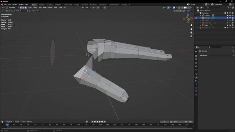Enable solid viewport shading mode
The image size is (235, 132).
(185, 8)
